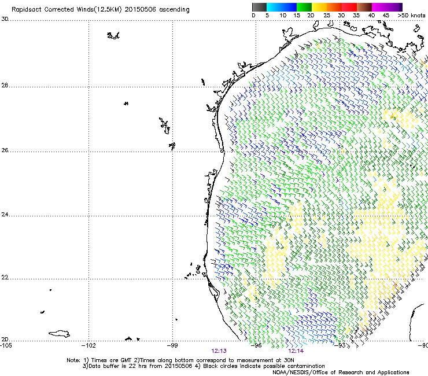Click the brown 35-40 knots legend segment
This screenshot has height=376, width=428.
click(364, 7)
